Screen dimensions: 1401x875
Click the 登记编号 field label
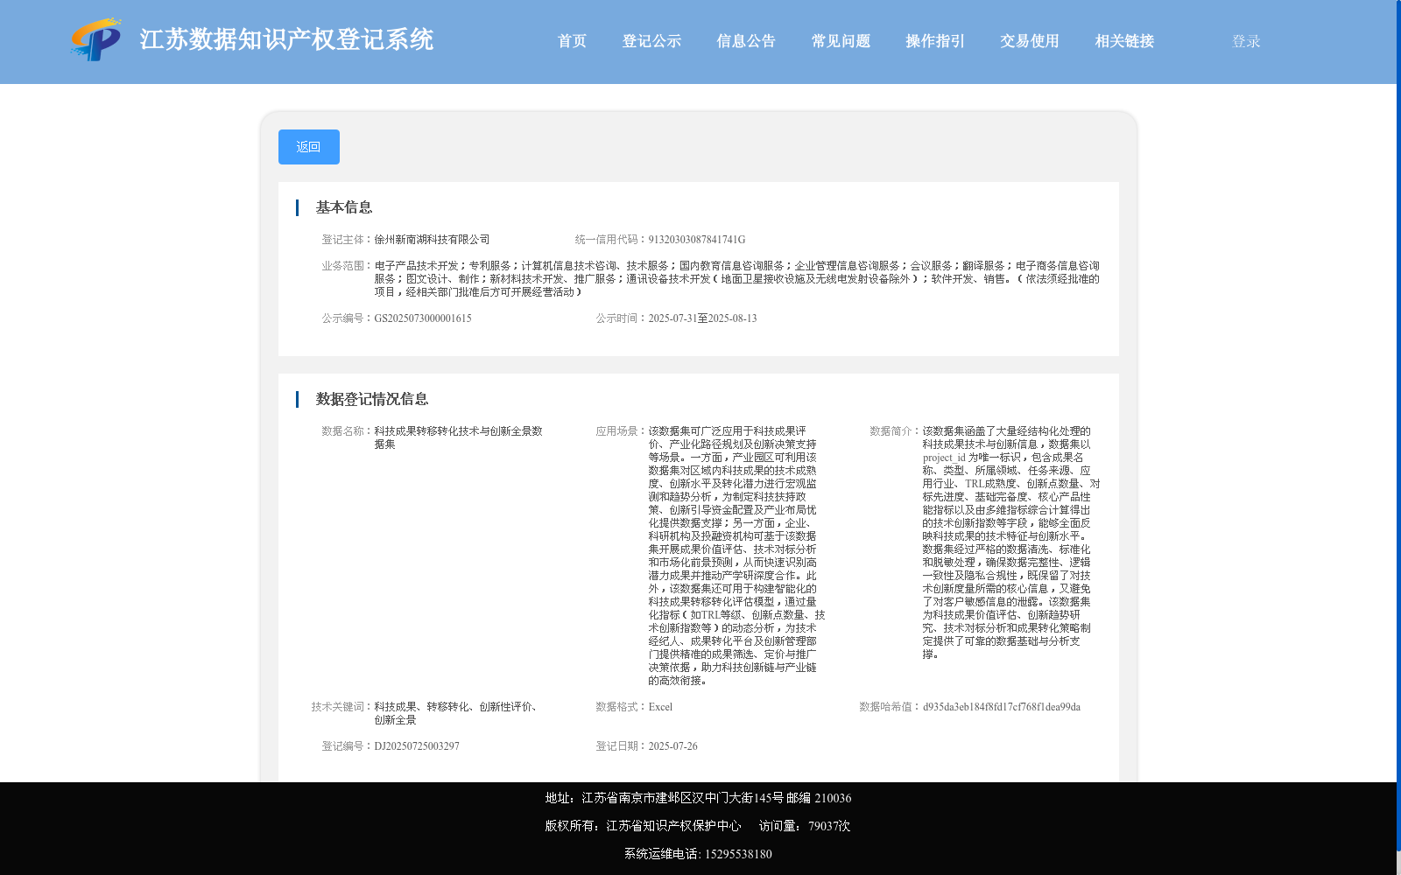click(x=348, y=746)
